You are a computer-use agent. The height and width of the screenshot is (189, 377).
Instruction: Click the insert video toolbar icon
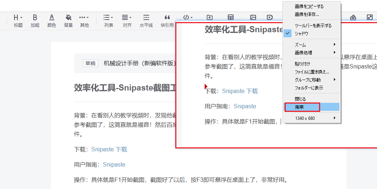(x=270, y=17)
